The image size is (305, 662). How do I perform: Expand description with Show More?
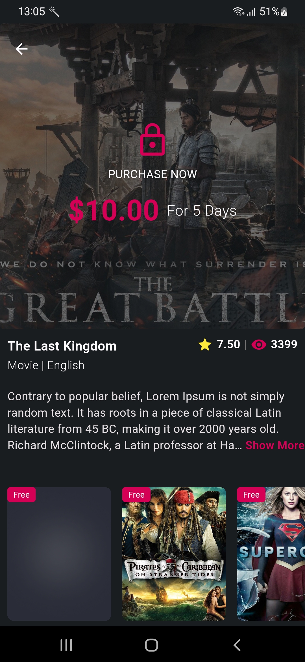pyautogui.click(x=274, y=445)
